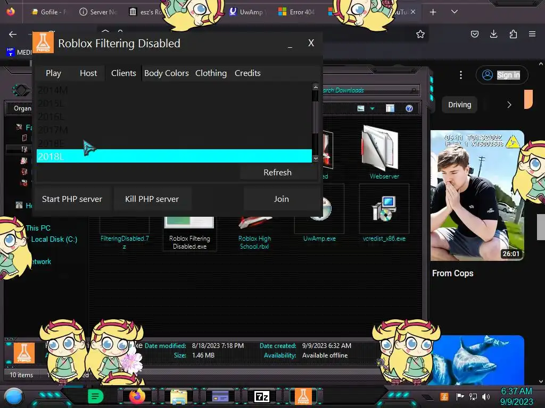Open the Play tab in Roblox Filtering Disabled
Screen dimensions: 545x408
54,73
